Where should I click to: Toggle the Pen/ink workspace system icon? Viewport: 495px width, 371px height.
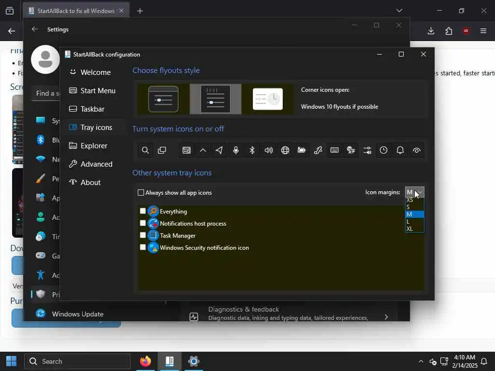pos(318,150)
